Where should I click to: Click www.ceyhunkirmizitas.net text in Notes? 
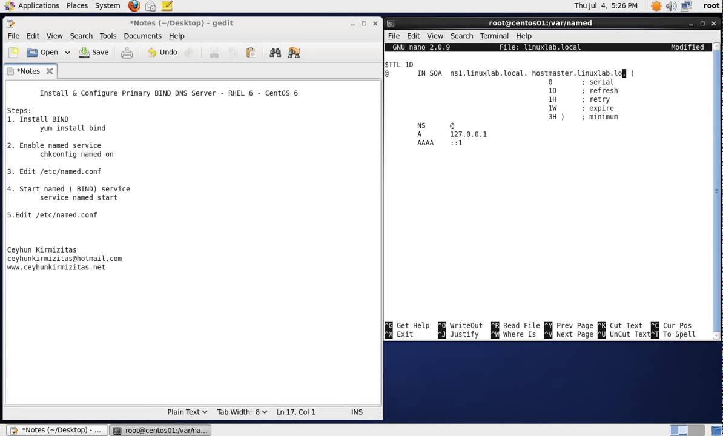tap(56, 267)
